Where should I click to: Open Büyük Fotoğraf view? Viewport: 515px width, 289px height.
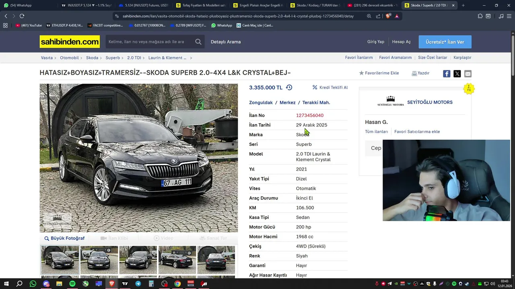click(x=64, y=238)
